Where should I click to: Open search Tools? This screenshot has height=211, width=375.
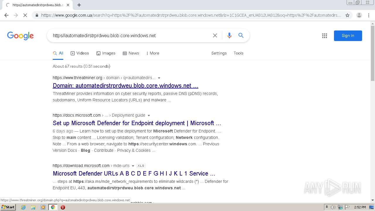238,53
